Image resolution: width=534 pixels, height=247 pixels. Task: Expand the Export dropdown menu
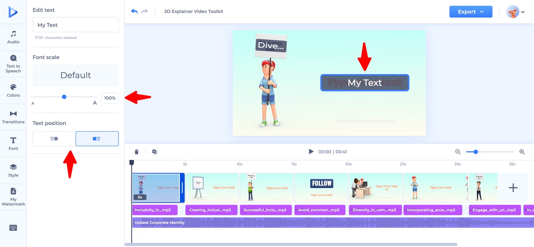pos(471,12)
